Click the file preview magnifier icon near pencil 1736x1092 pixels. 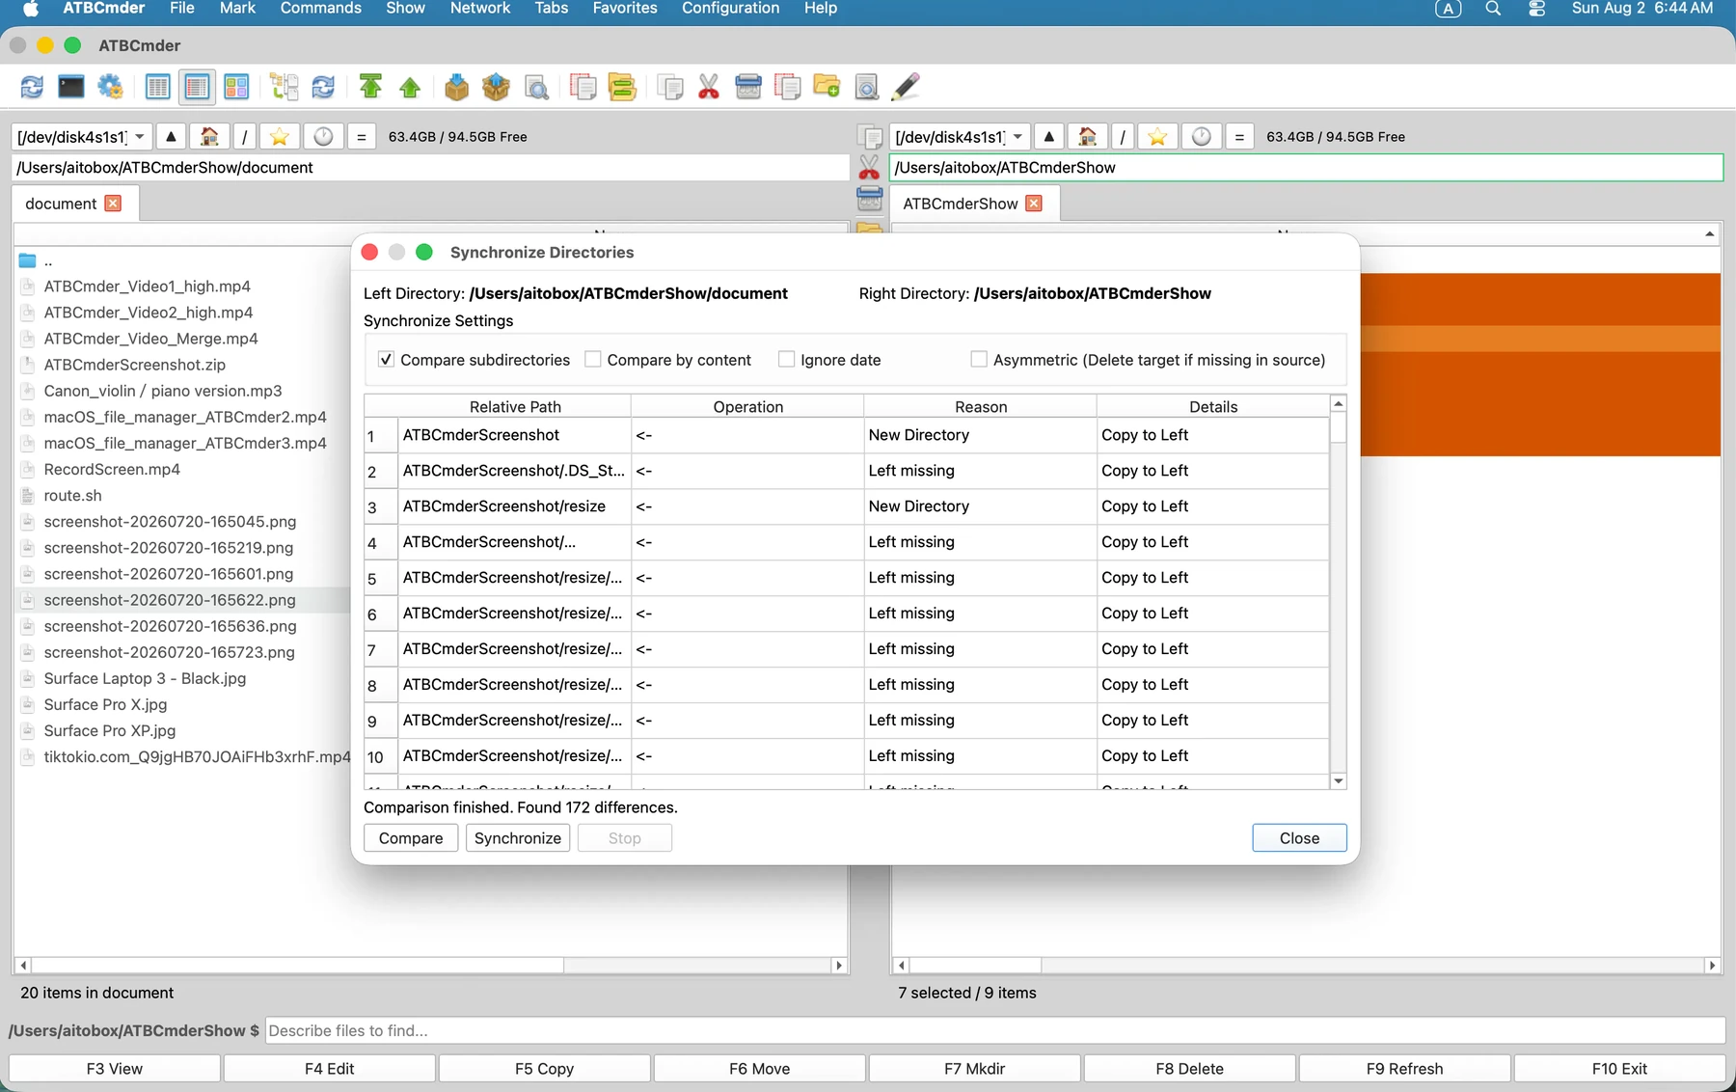click(866, 87)
